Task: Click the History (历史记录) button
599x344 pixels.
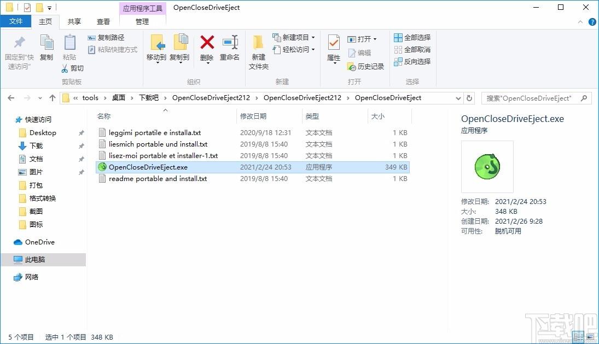Action: (x=366, y=66)
